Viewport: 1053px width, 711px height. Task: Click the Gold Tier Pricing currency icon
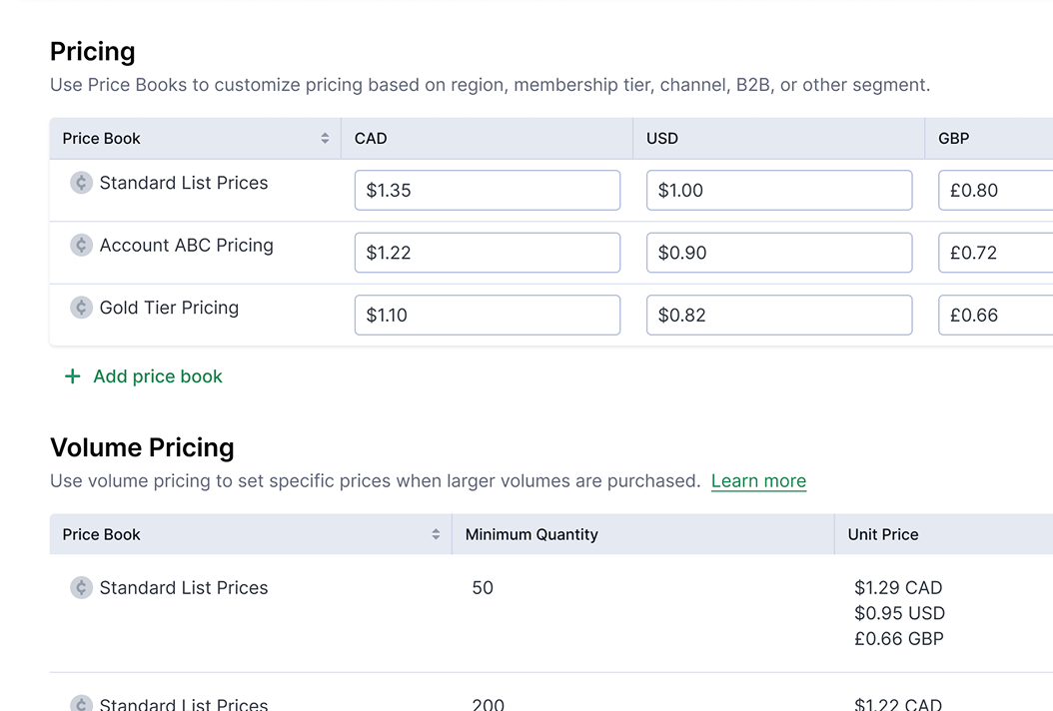tap(81, 308)
